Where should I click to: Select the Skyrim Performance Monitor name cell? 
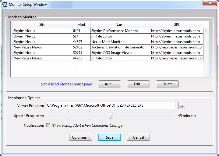click(120, 31)
